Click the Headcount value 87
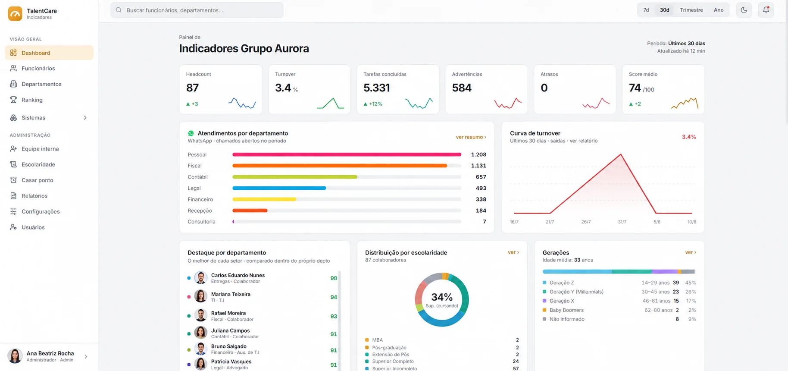Image resolution: width=788 pixels, height=371 pixels. tap(192, 88)
